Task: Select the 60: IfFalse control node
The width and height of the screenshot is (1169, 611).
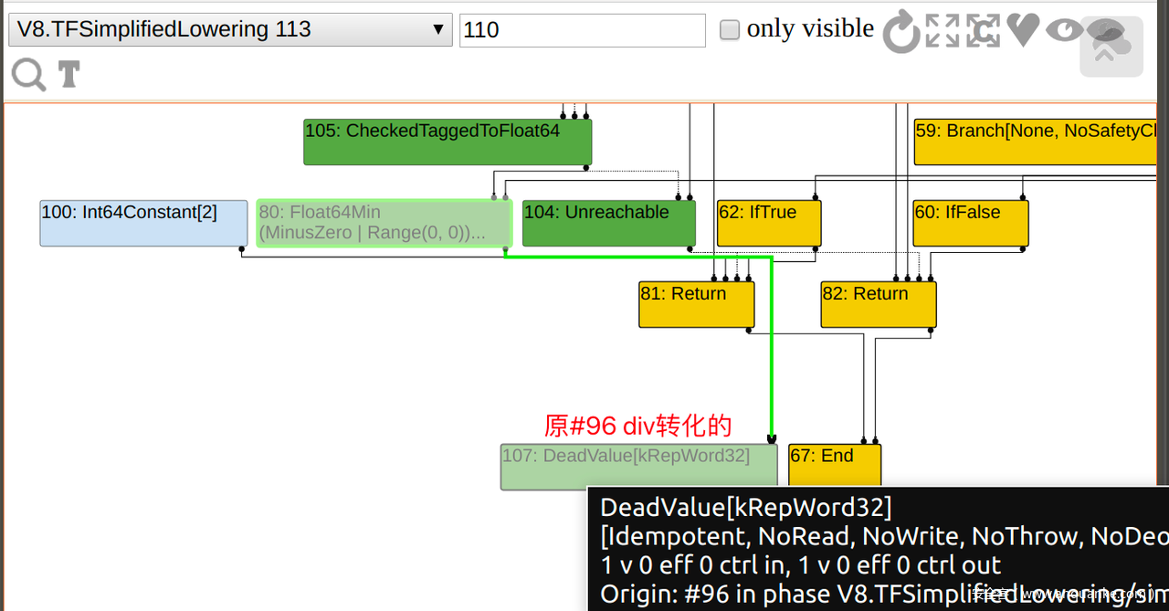Action: click(x=971, y=223)
